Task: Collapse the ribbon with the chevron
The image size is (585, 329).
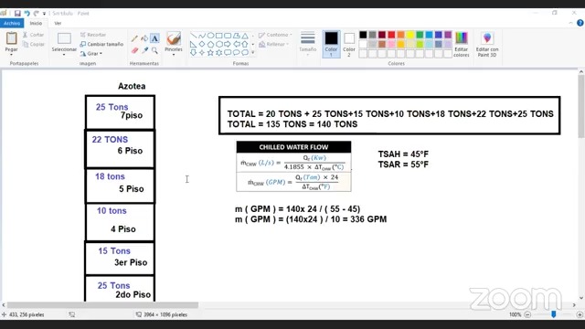Action: tap(570, 23)
